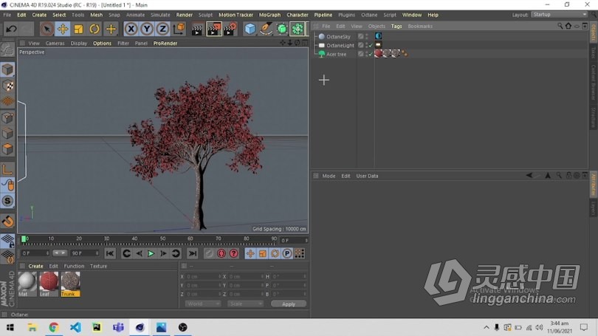
Task: Play the animation forward
Action: [x=151, y=253]
